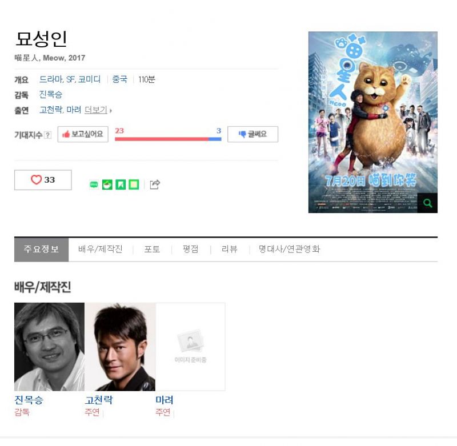Share via LINE messenger icon
This screenshot has height=446, width=457.
click(x=94, y=184)
